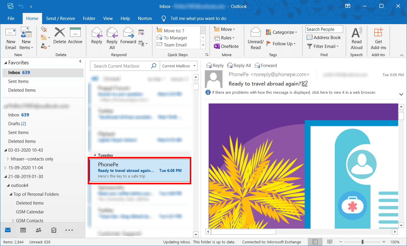Open the Send / Receive tab
Screen dimensions: 407x246
(x=60, y=19)
